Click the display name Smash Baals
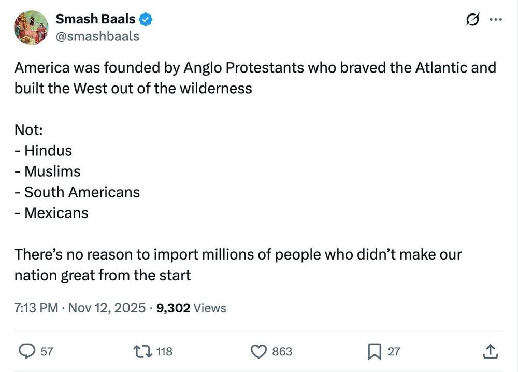The height and width of the screenshot is (372, 518). point(96,19)
